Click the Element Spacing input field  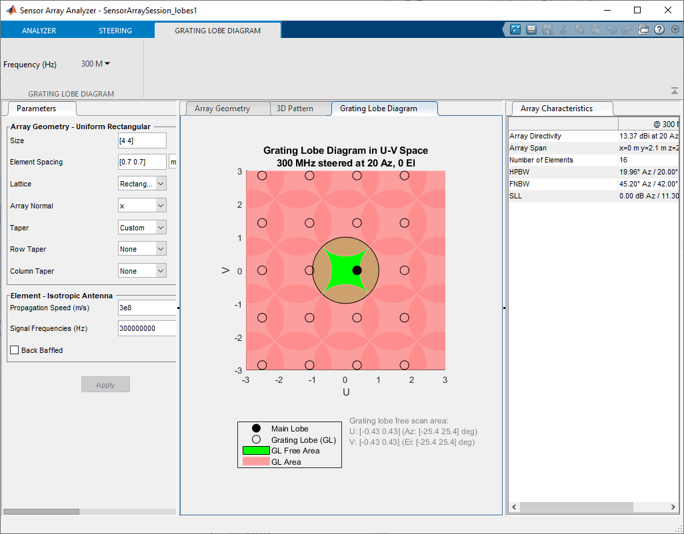tap(142, 161)
